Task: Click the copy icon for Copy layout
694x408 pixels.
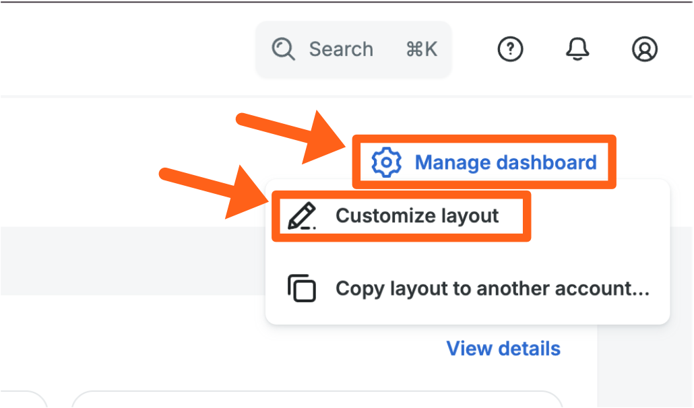Action: click(301, 289)
